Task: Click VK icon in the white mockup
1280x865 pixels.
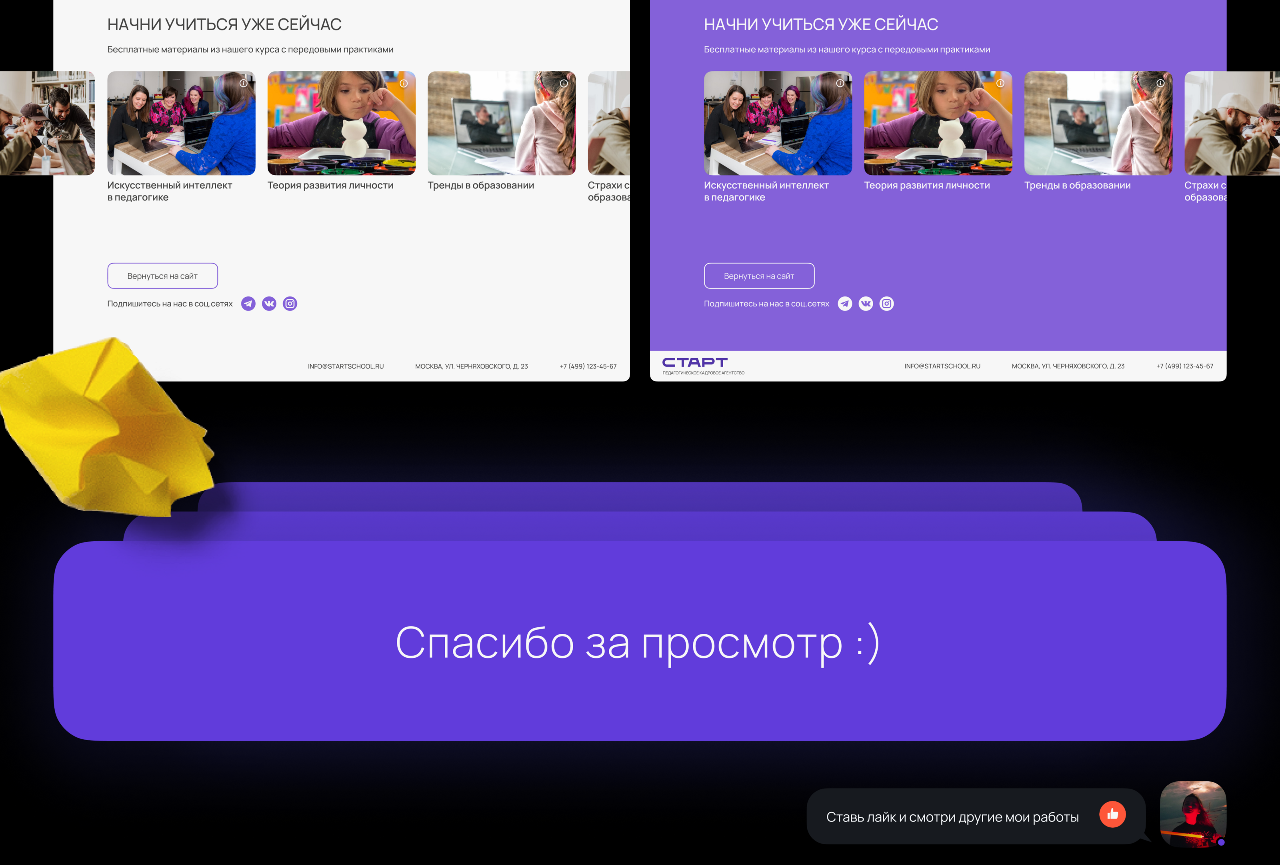Action: click(269, 304)
